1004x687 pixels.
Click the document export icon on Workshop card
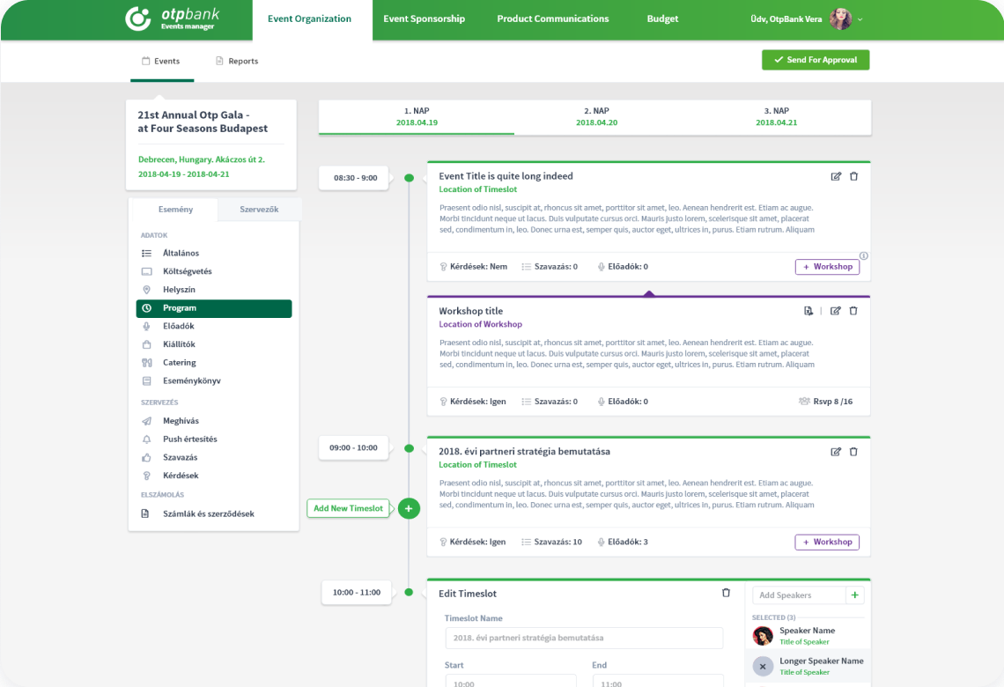808,311
